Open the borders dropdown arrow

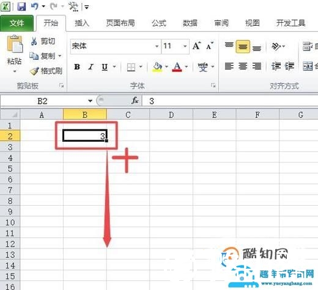tap(141, 67)
